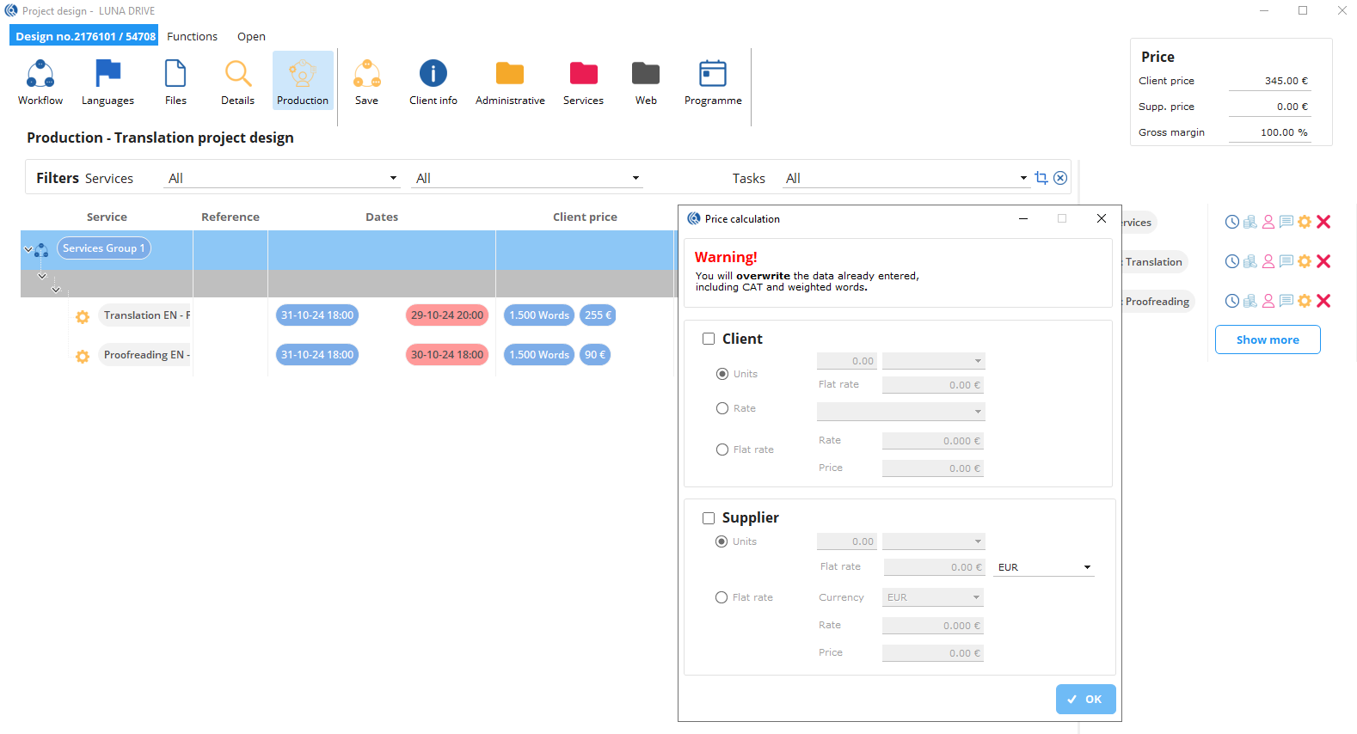Image resolution: width=1357 pixels, height=734 pixels.
Task: Click the 29-10-24 20:00 red date badge
Action: click(x=446, y=315)
